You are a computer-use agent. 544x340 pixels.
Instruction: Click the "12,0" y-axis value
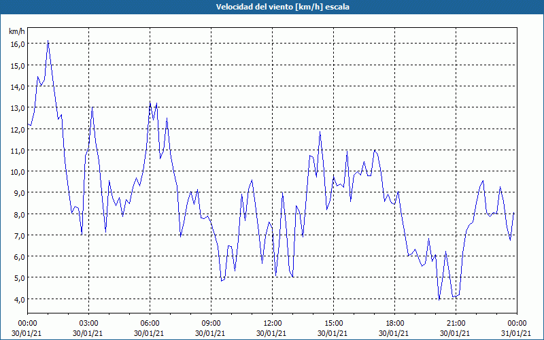pyautogui.click(x=18, y=129)
